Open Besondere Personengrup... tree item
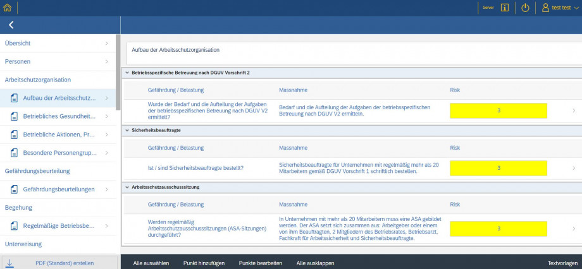 click(x=58, y=153)
